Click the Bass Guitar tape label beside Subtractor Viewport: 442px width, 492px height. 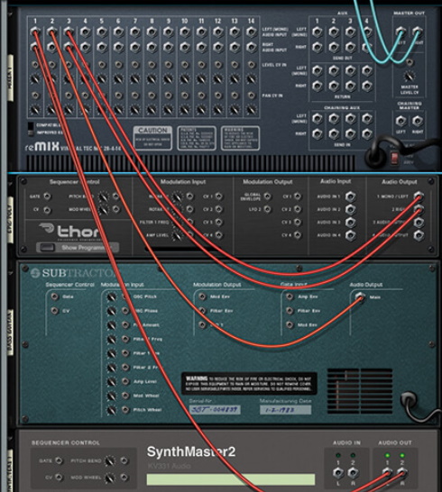point(10,332)
